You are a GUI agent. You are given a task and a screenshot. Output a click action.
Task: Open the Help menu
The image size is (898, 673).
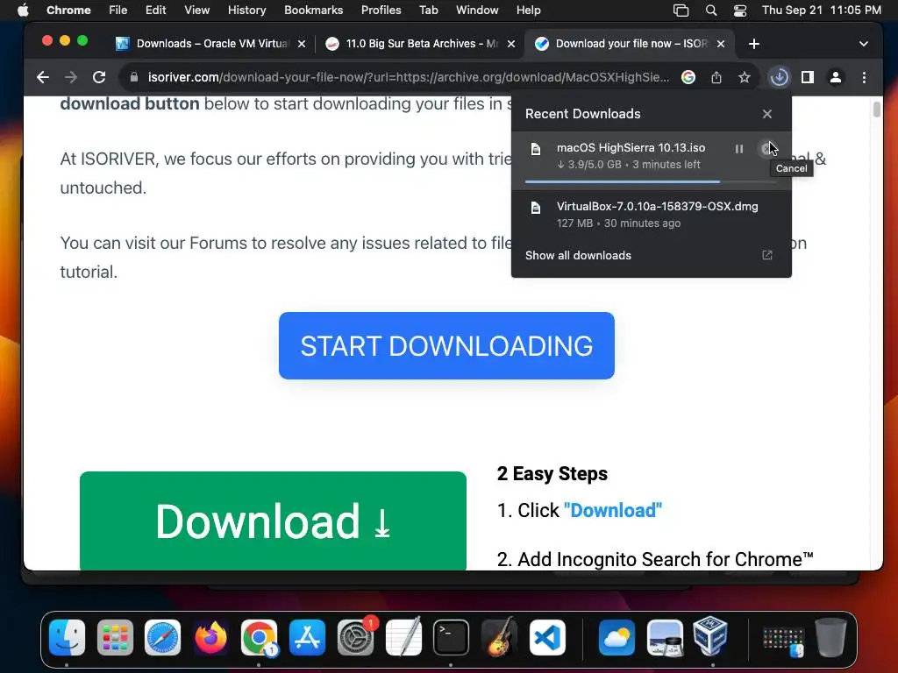coord(528,10)
